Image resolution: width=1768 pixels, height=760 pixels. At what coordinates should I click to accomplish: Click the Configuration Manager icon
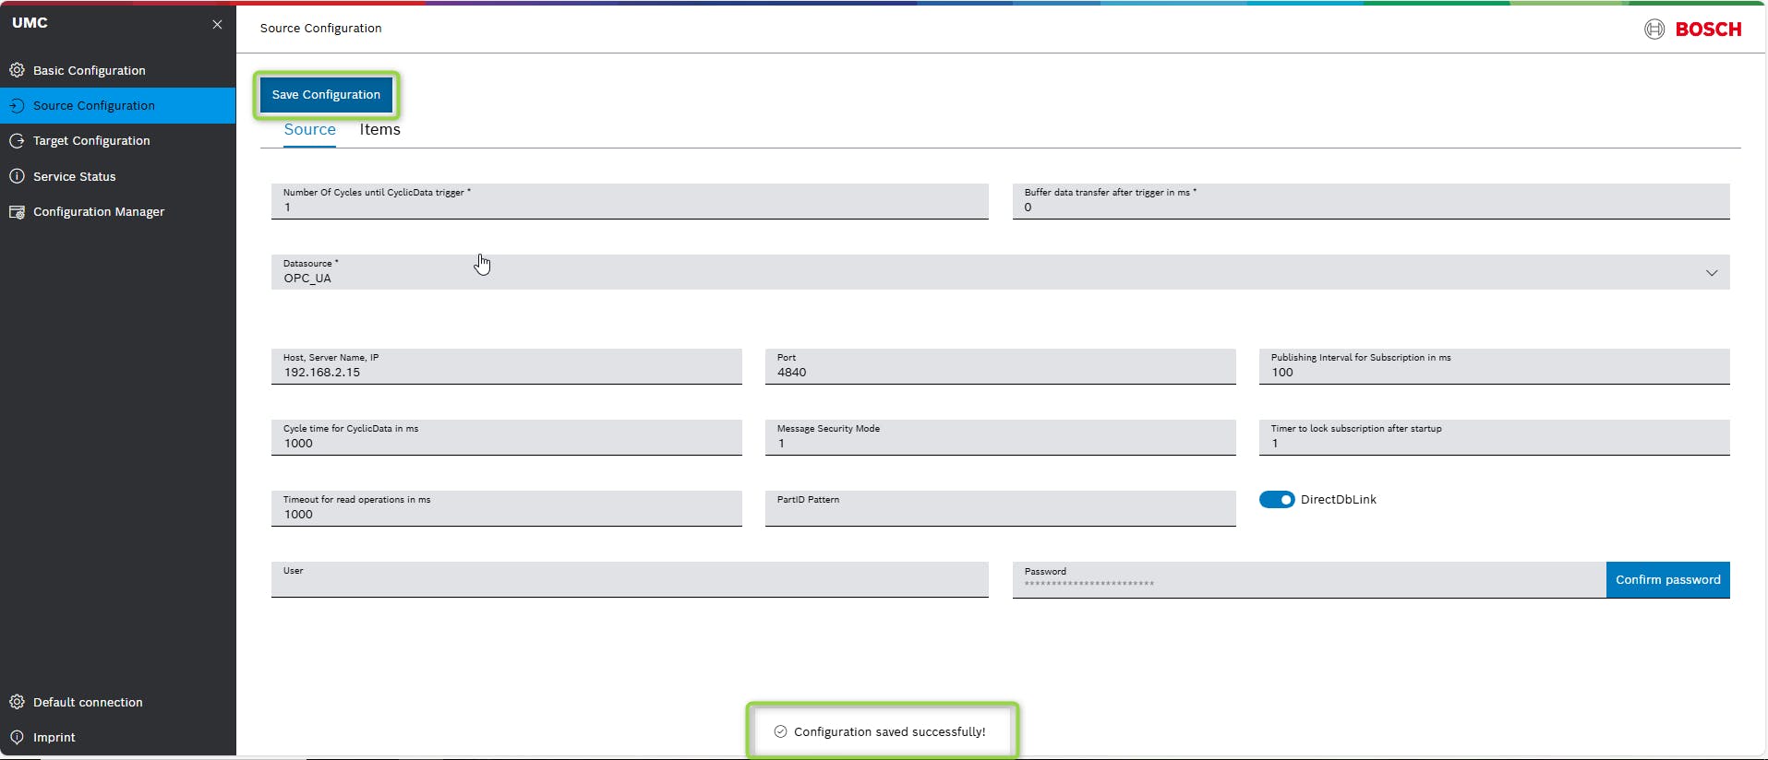tap(17, 212)
